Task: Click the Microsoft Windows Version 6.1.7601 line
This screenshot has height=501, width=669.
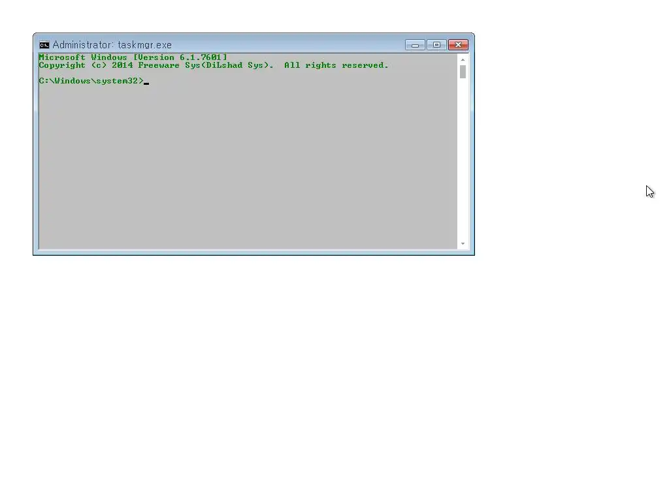Action: tap(133, 57)
